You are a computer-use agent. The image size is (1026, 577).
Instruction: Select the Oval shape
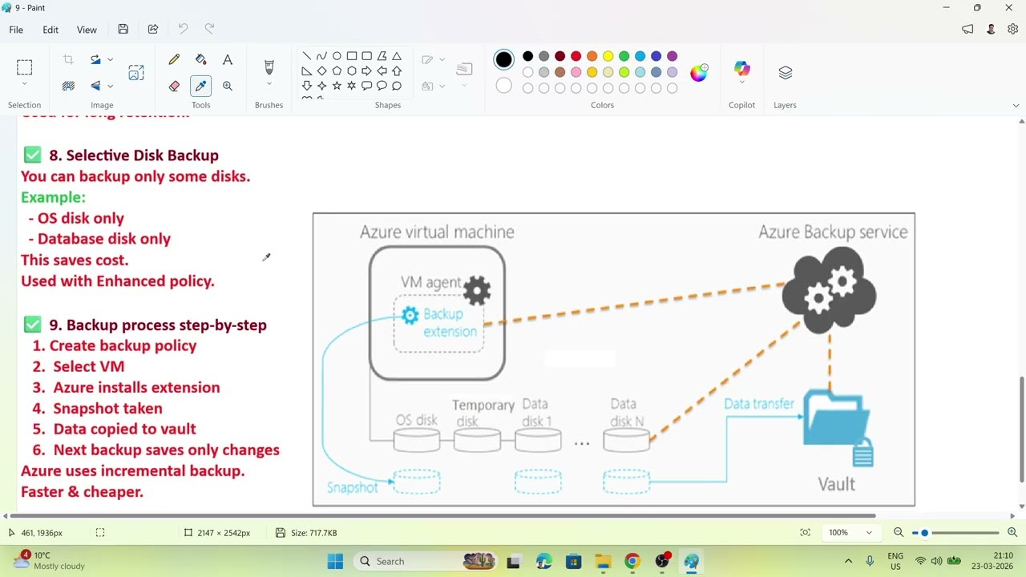tap(337, 56)
